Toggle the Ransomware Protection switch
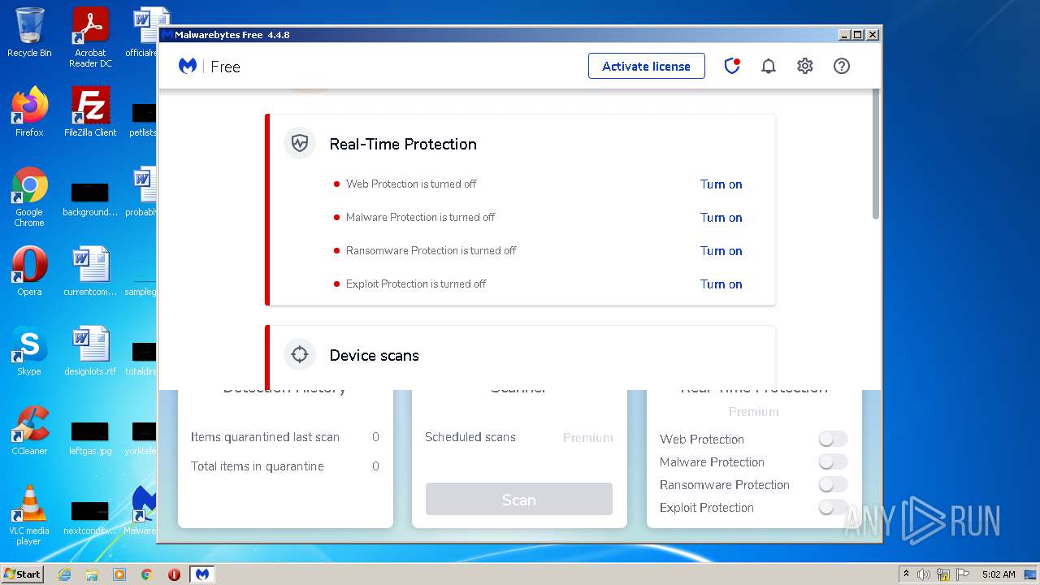Viewport: 1040px width, 585px height. point(833,484)
